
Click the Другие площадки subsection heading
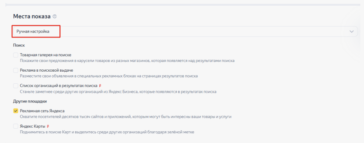tap(30, 101)
